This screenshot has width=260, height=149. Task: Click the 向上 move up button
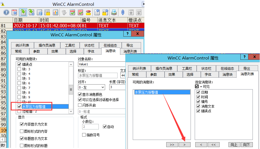coord(234,145)
